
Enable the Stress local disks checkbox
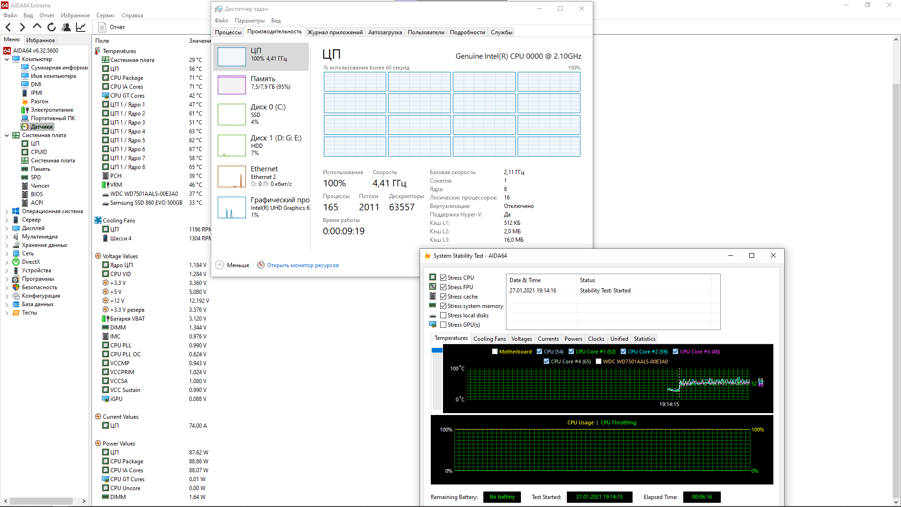(443, 315)
